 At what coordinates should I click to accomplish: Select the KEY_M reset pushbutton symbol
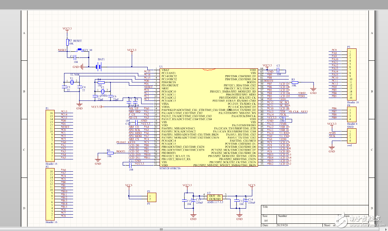tap(80, 50)
